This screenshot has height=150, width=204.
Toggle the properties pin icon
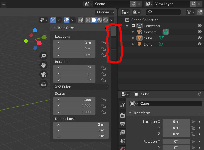click(199, 94)
